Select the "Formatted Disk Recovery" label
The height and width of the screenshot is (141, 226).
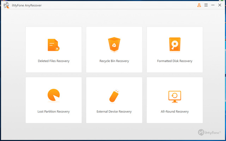[x=175, y=61]
